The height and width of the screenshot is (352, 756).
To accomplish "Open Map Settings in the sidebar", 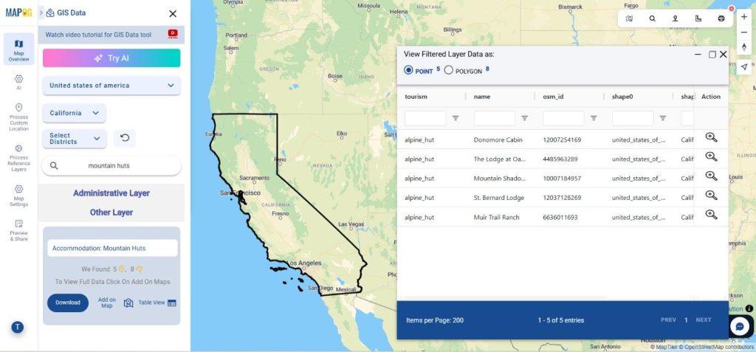I will pos(18,195).
